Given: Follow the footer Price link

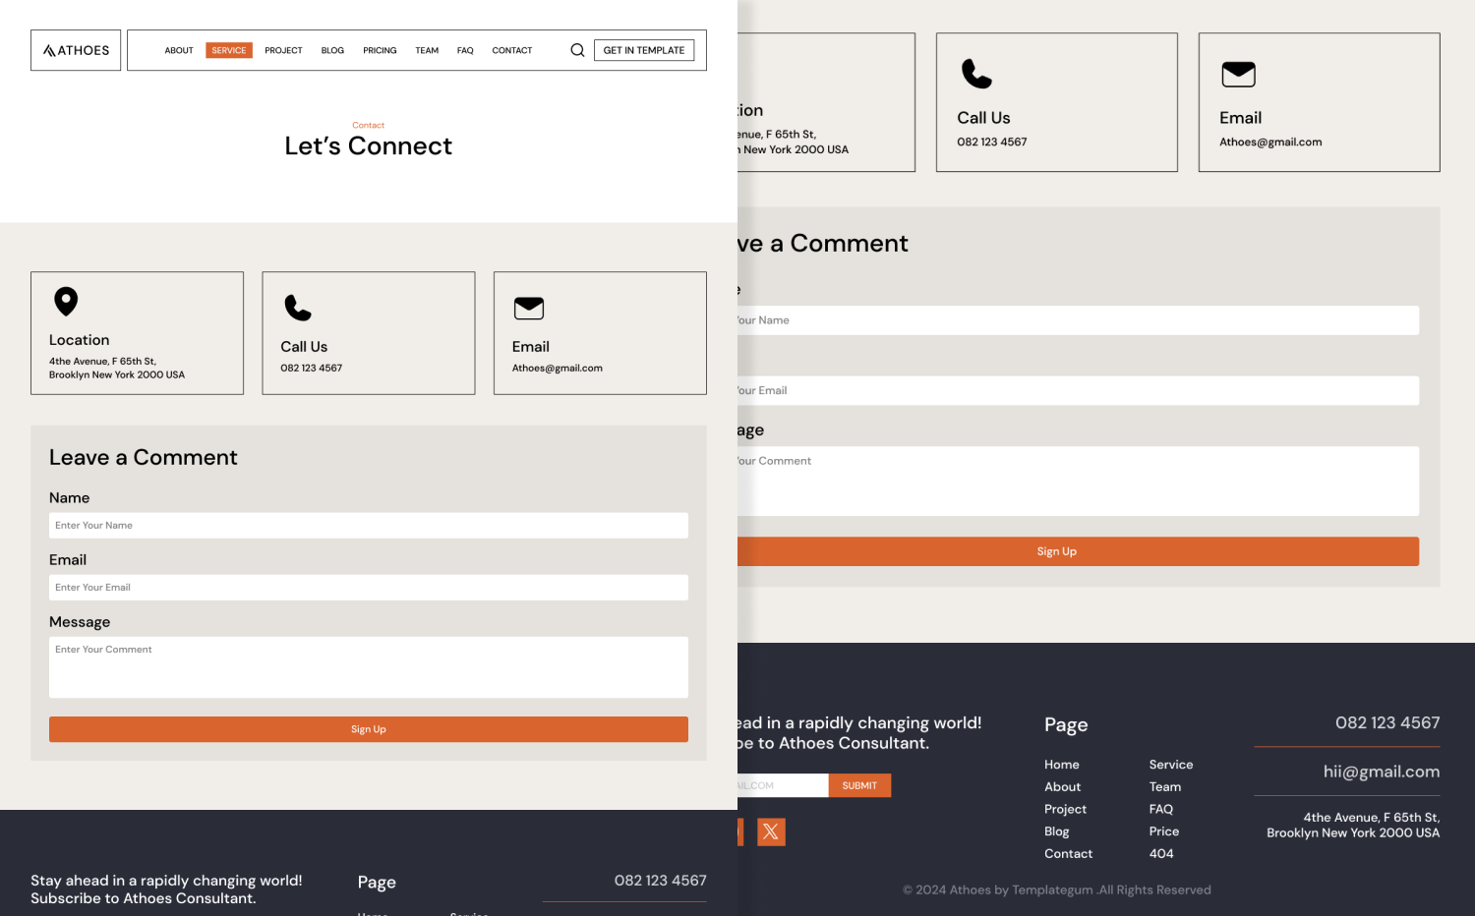Looking at the screenshot, I should click(1164, 831).
